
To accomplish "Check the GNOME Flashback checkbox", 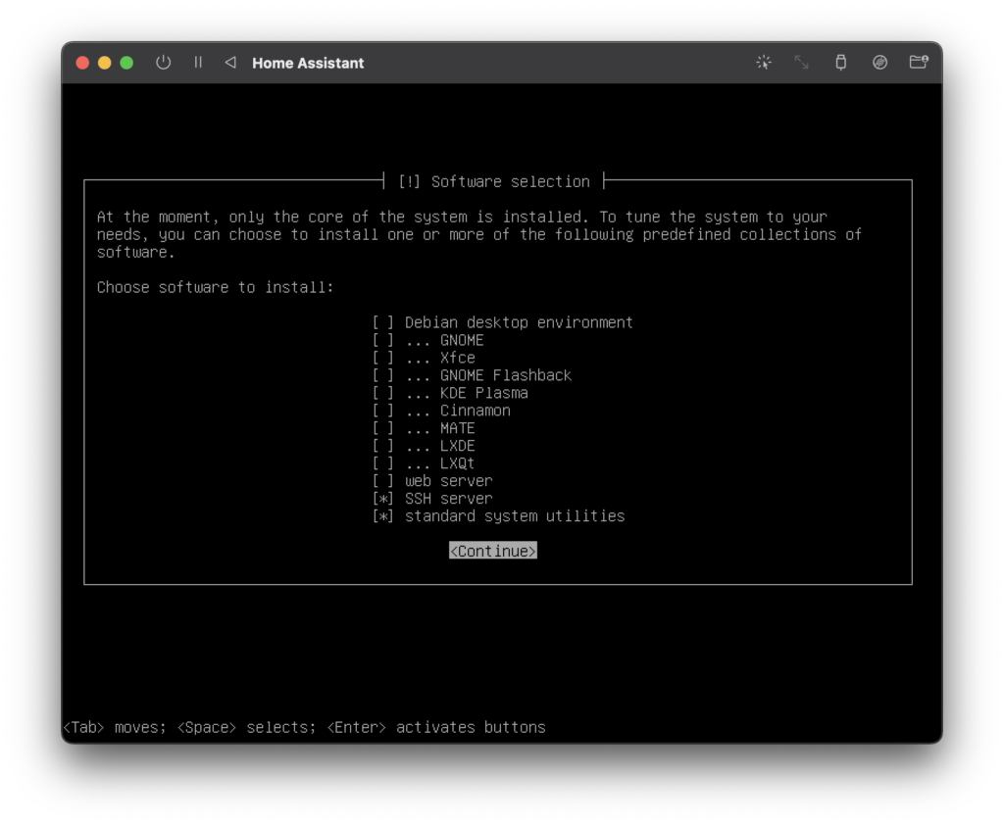I will click(x=383, y=375).
